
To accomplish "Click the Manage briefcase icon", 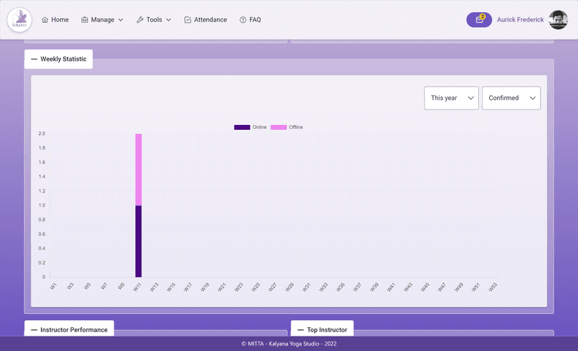I will click(85, 20).
